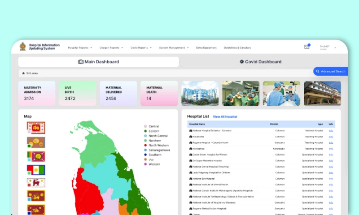Click ambulance icon for Castle Street Hospital for Women
Screen dimensions: 359x215
(x=190, y=155)
